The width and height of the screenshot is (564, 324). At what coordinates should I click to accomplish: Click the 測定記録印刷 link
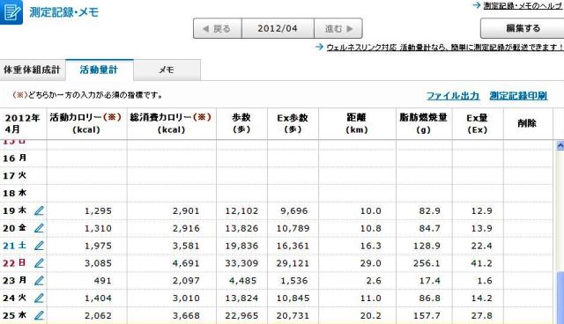pos(518,96)
